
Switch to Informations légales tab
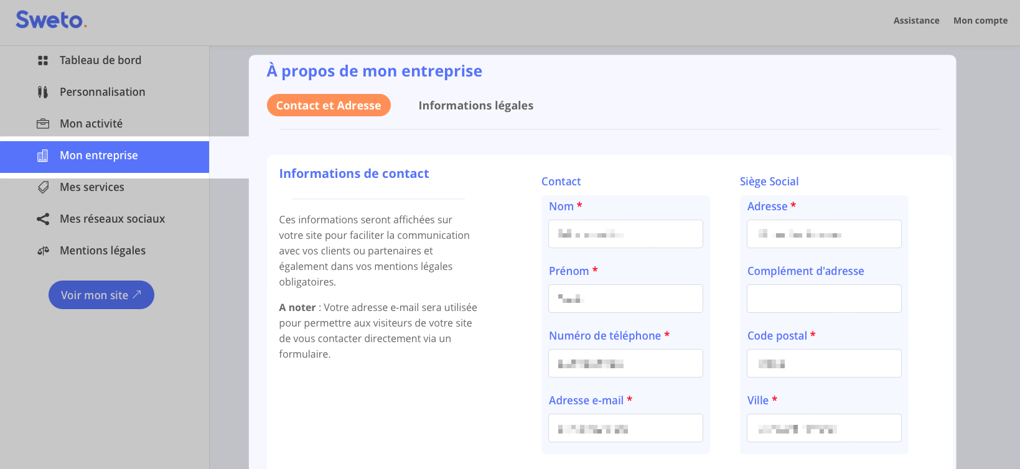[x=475, y=106]
